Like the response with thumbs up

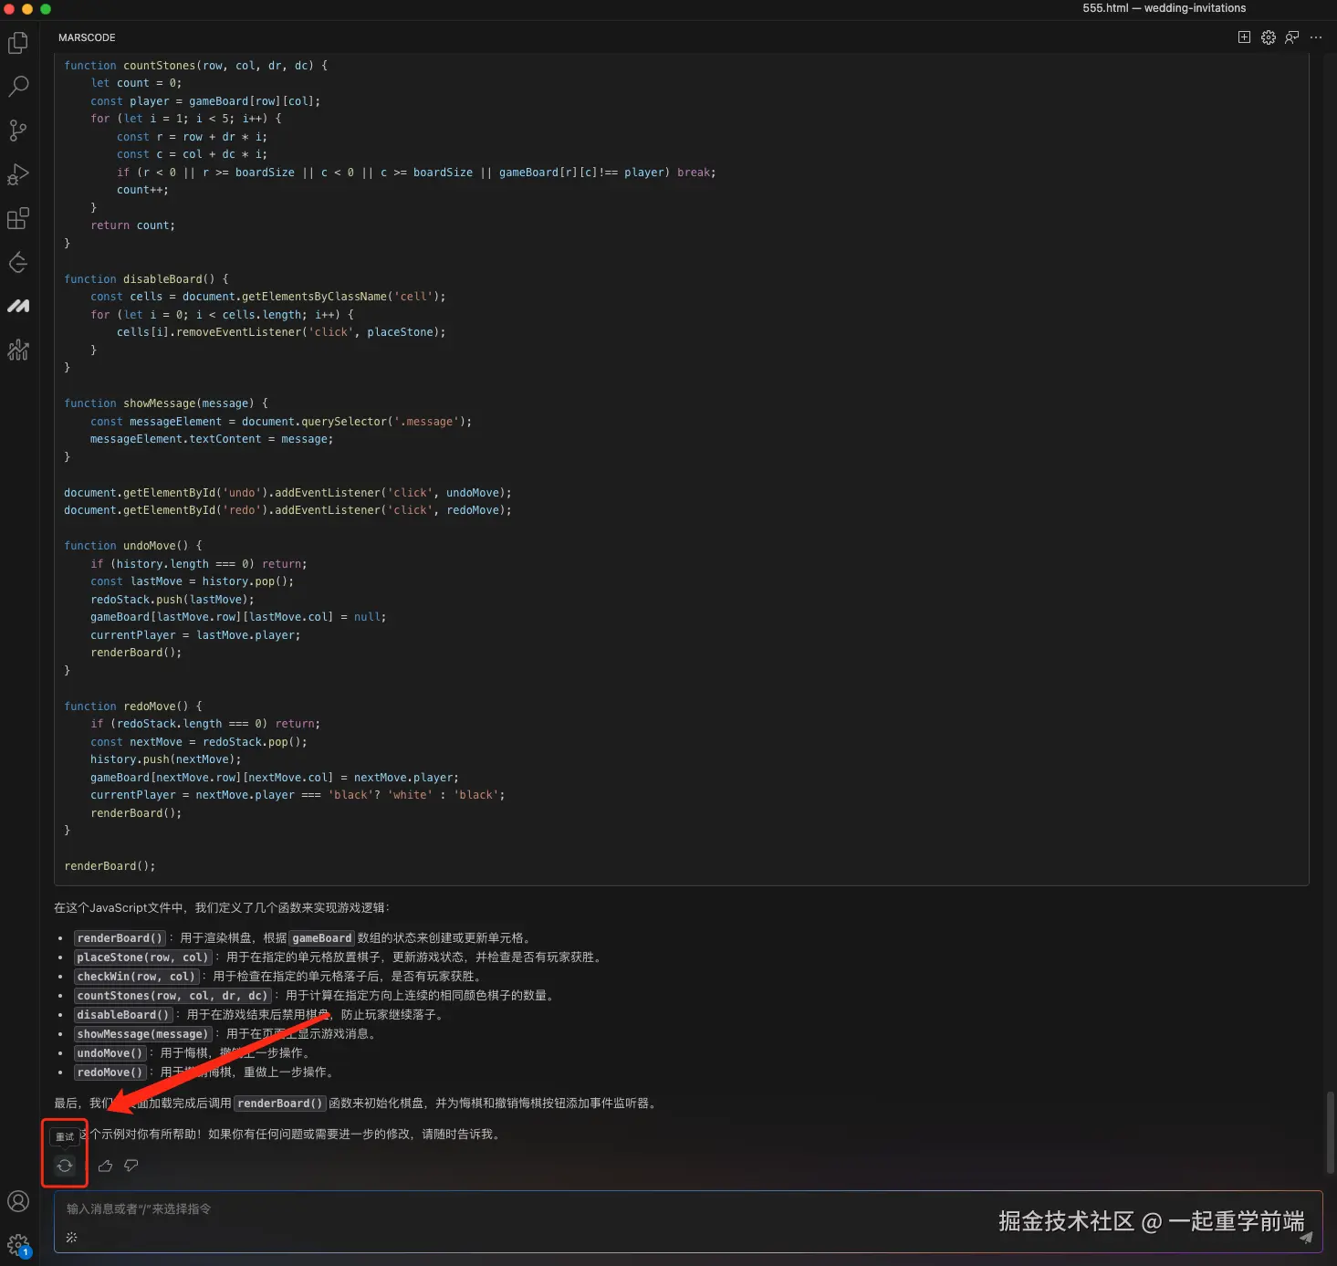106,1166
